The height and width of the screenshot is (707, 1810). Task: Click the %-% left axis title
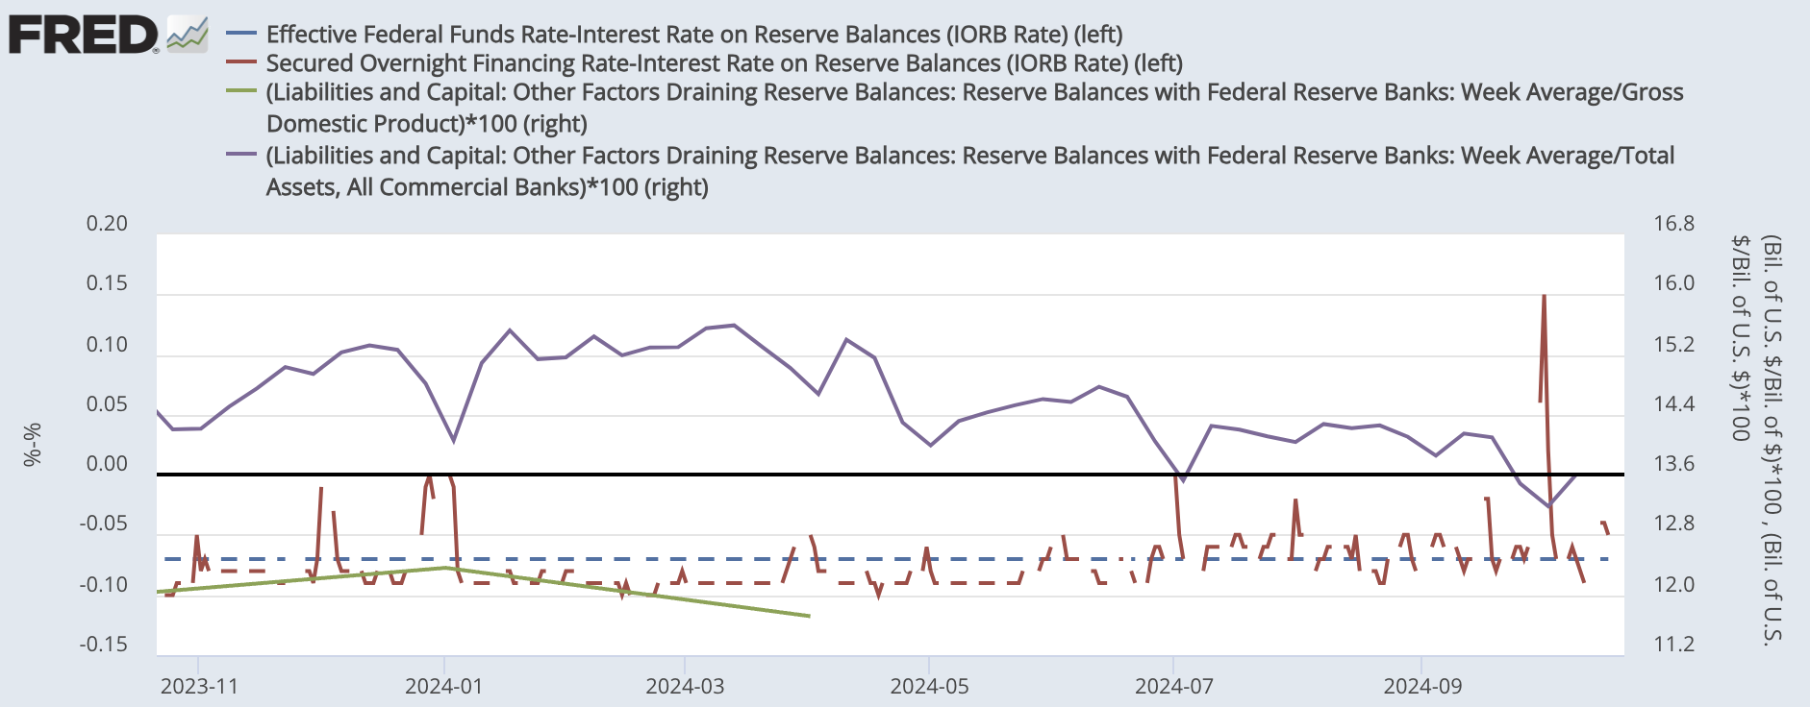point(33,444)
